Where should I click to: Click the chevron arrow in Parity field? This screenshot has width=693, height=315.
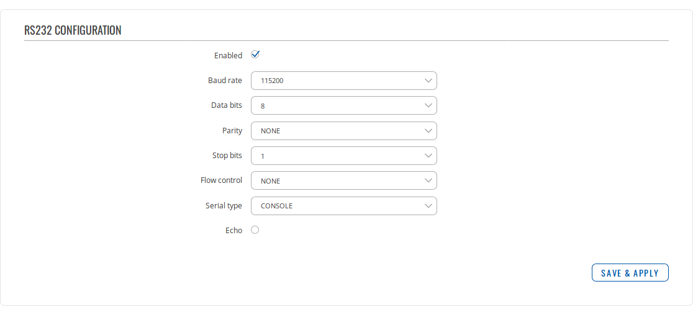coord(428,131)
